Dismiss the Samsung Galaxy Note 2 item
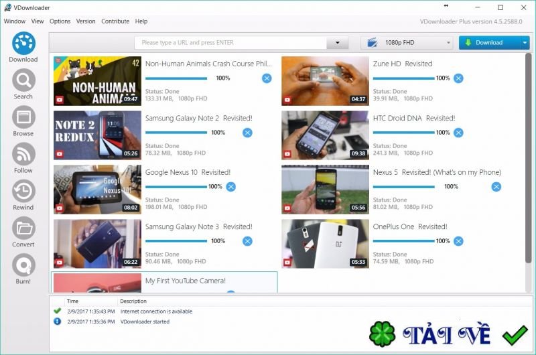536x355 pixels. pos(247,133)
